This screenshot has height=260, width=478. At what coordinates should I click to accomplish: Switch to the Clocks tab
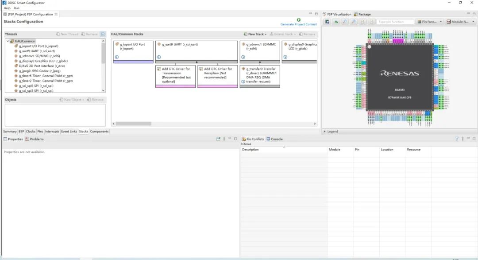31,132
